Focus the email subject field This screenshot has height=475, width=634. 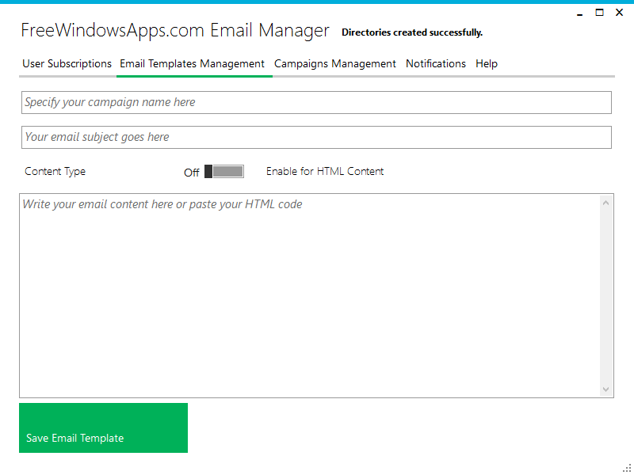point(316,137)
